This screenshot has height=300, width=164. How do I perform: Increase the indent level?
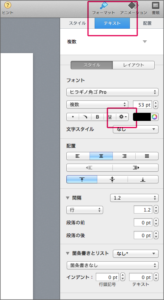135,167
